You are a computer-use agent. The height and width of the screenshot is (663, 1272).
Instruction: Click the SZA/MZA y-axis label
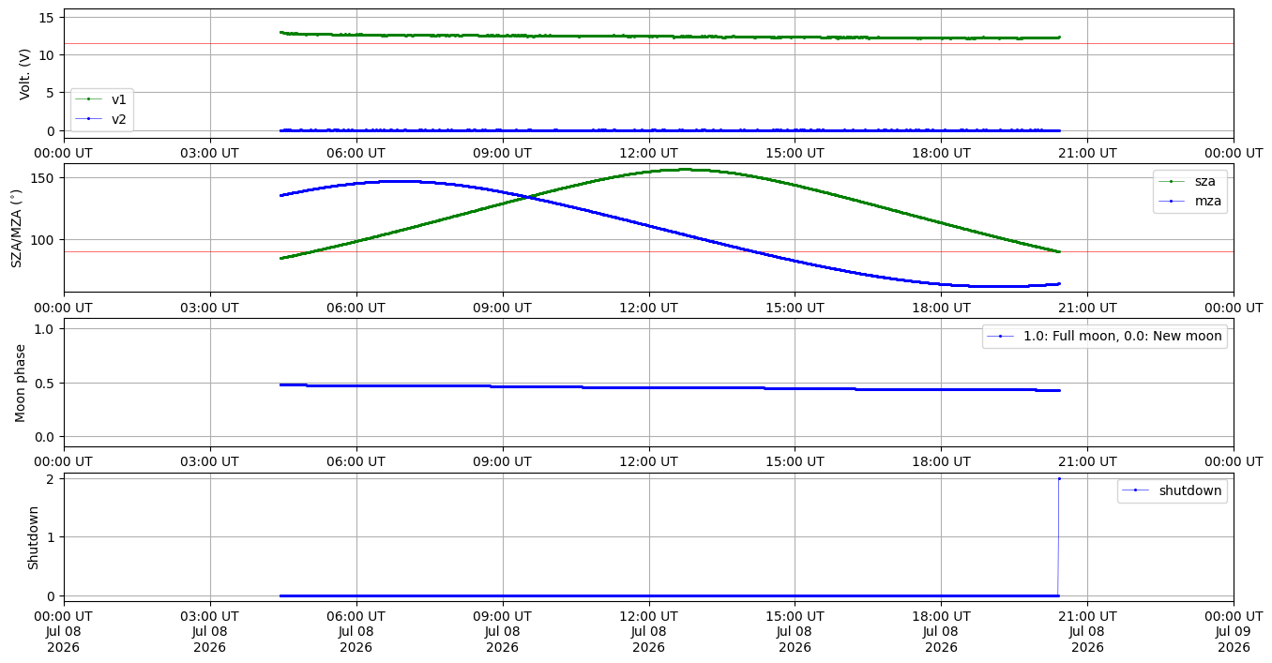(16, 228)
